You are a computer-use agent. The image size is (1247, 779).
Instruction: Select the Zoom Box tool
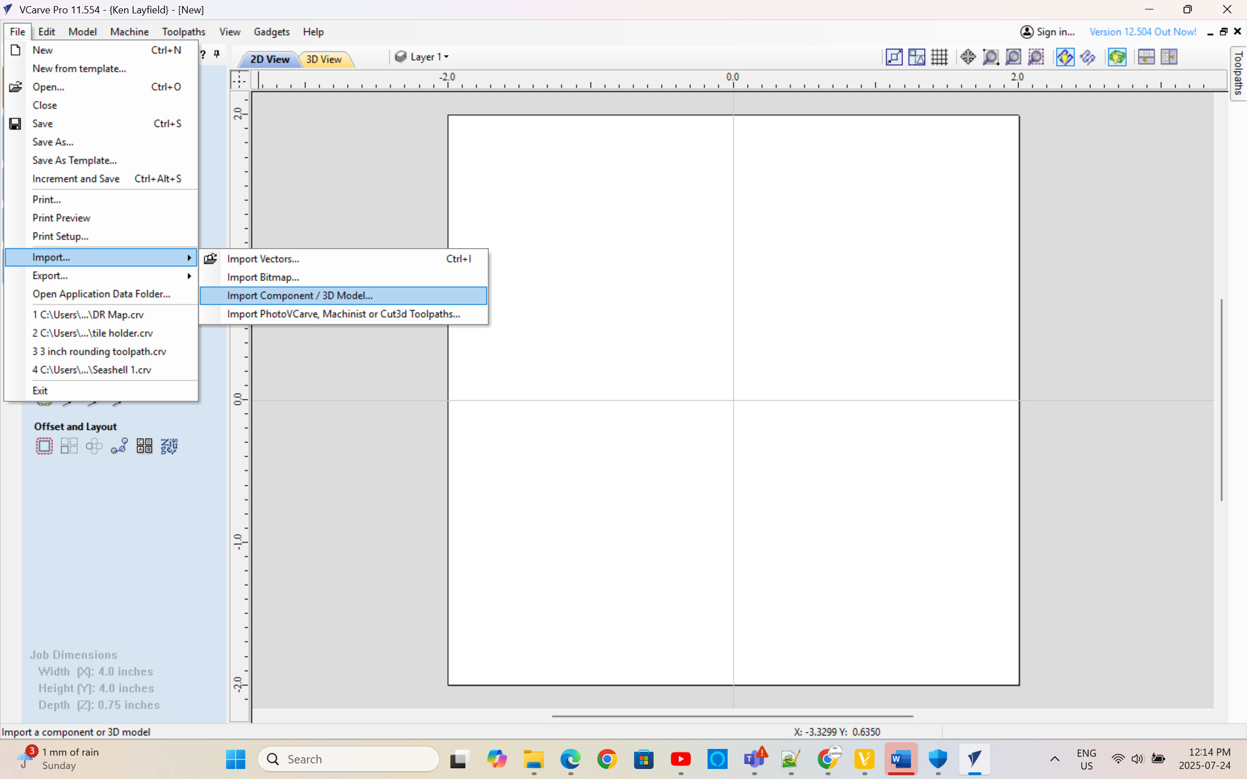tap(990, 57)
